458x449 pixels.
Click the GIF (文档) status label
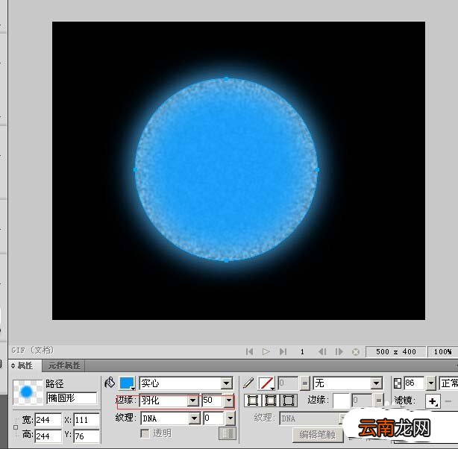point(33,350)
